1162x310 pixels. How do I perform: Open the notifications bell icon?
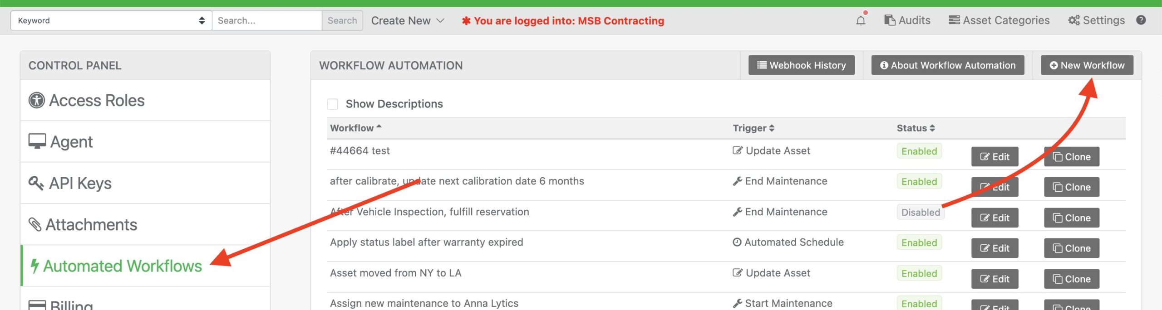(861, 20)
